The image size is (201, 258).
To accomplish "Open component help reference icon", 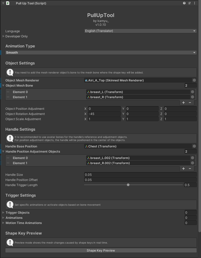I will tap(184, 3).
